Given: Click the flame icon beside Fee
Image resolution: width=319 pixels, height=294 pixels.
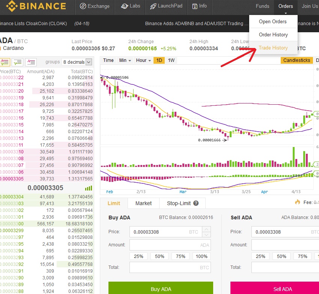Looking at the screenshot, I should pyautogui.click(x=298, y=202).
